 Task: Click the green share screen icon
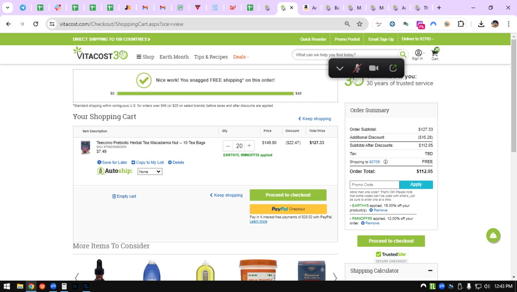pos(393,68)
